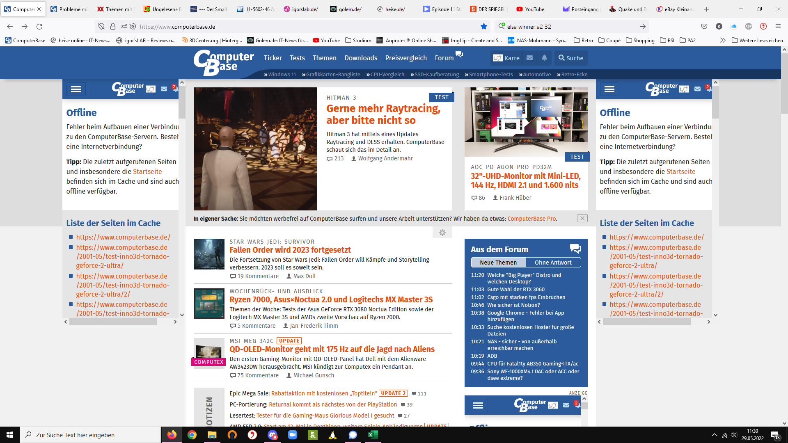Viewport: 788px width, 443px height.
Task: Open the AOC monitor article thumbnail
Action: [526, 122]
